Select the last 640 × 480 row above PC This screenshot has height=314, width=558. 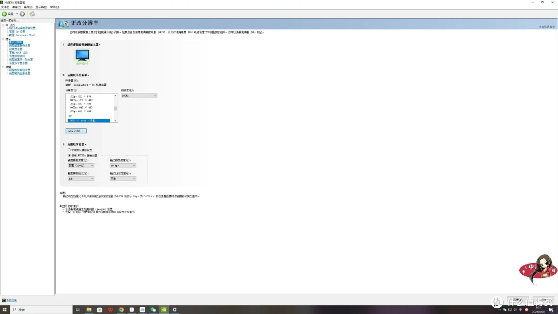pyautogui.click(x=81, y=112)
